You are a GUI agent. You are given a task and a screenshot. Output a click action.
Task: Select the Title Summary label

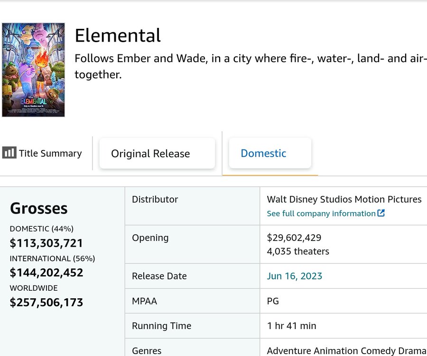pos(50,153)
